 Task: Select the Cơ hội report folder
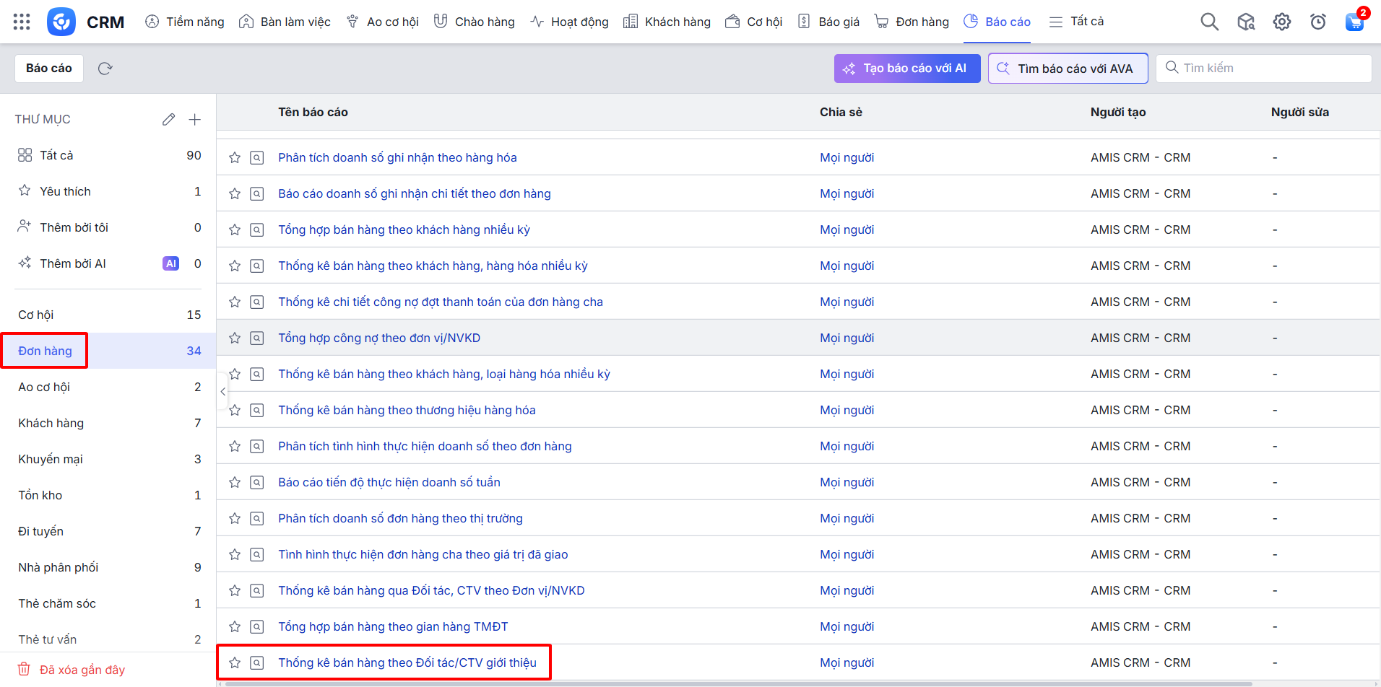[x=36, y=315]
